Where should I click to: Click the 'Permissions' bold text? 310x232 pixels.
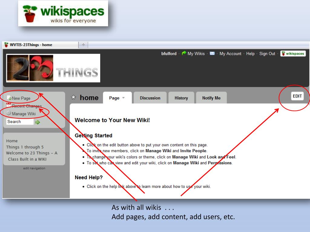220,163
